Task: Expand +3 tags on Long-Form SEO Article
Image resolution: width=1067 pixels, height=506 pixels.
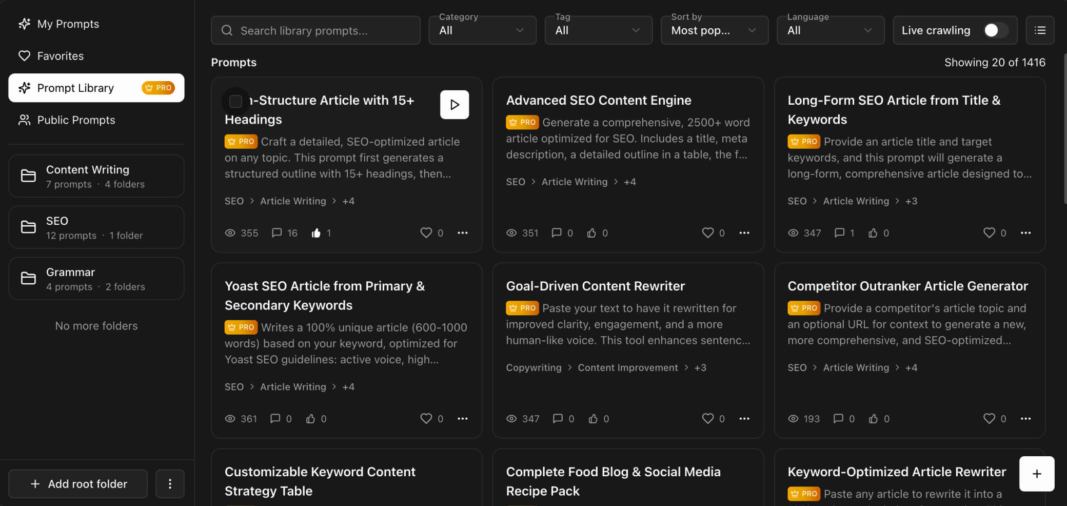Action: click(x=911, y=201)
